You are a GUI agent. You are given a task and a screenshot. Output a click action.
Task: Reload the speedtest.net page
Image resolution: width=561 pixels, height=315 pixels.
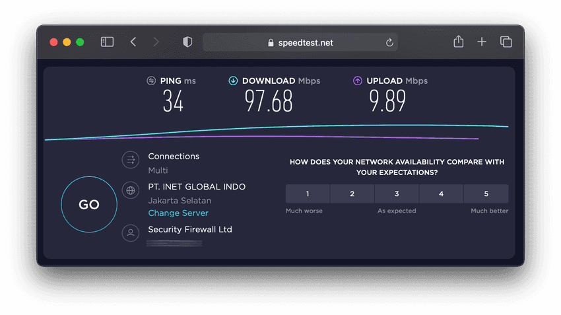pyautogui.click(x=389, y=43)
